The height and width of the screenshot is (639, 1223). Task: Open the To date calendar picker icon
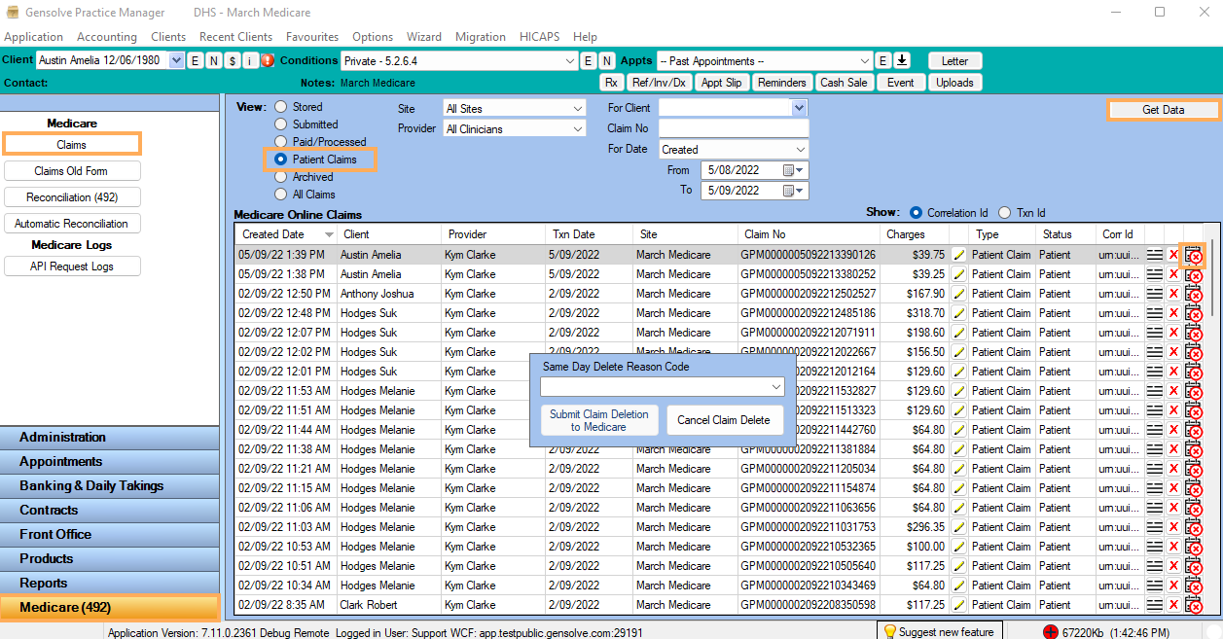point(794,191)
